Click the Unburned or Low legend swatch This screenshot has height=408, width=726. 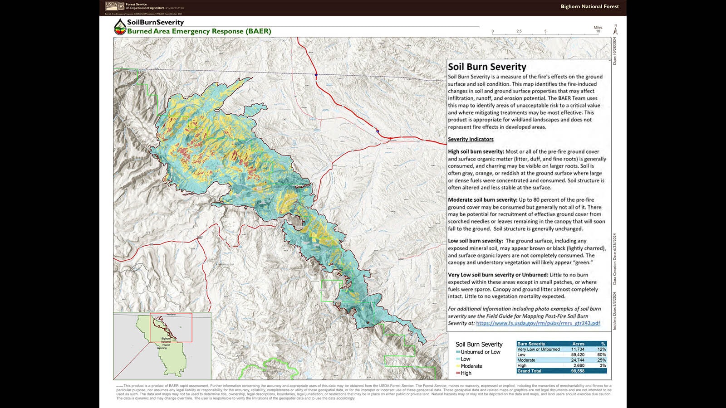[458, 352]
